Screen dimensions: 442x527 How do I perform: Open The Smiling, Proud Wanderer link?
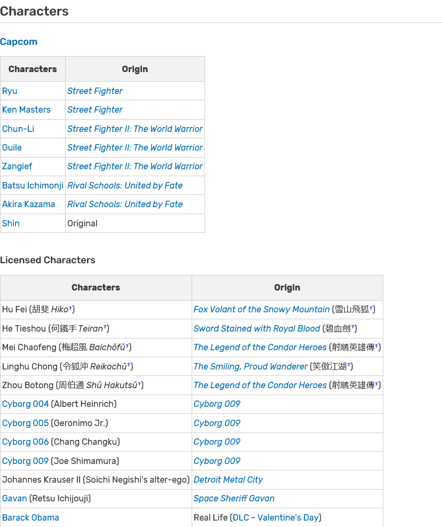coord(250,367)
